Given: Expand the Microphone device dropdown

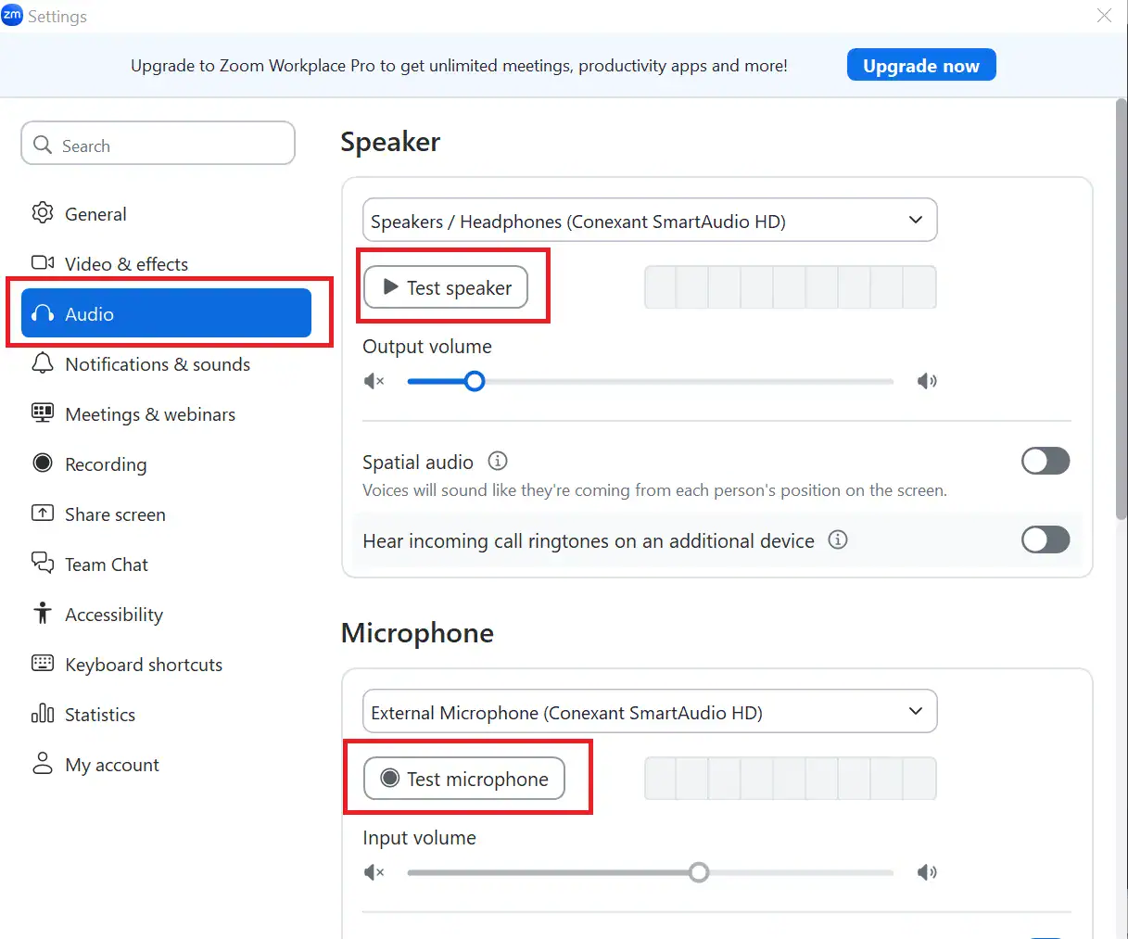Looking at the screenshot, I should (649, 712).
